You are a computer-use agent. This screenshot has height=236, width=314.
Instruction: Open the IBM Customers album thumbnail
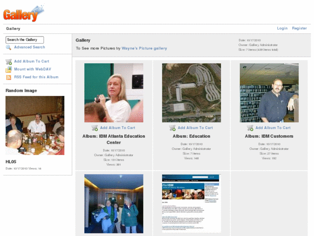269,93
